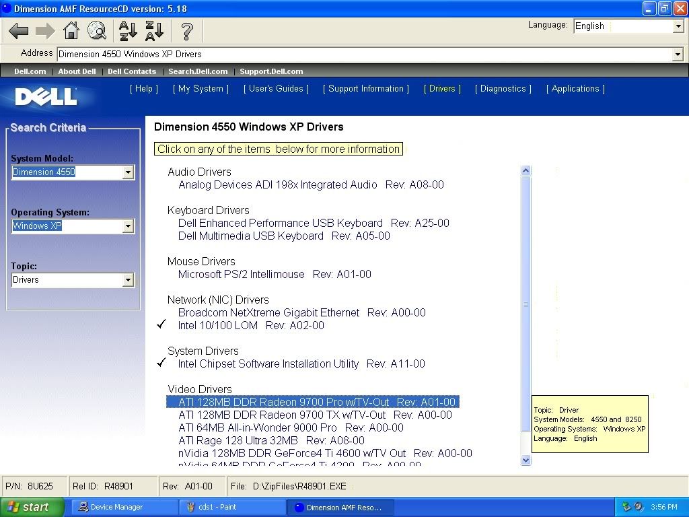Open the My System tab
The height and width of the screenshot is (517, 689).
[201, 89]
